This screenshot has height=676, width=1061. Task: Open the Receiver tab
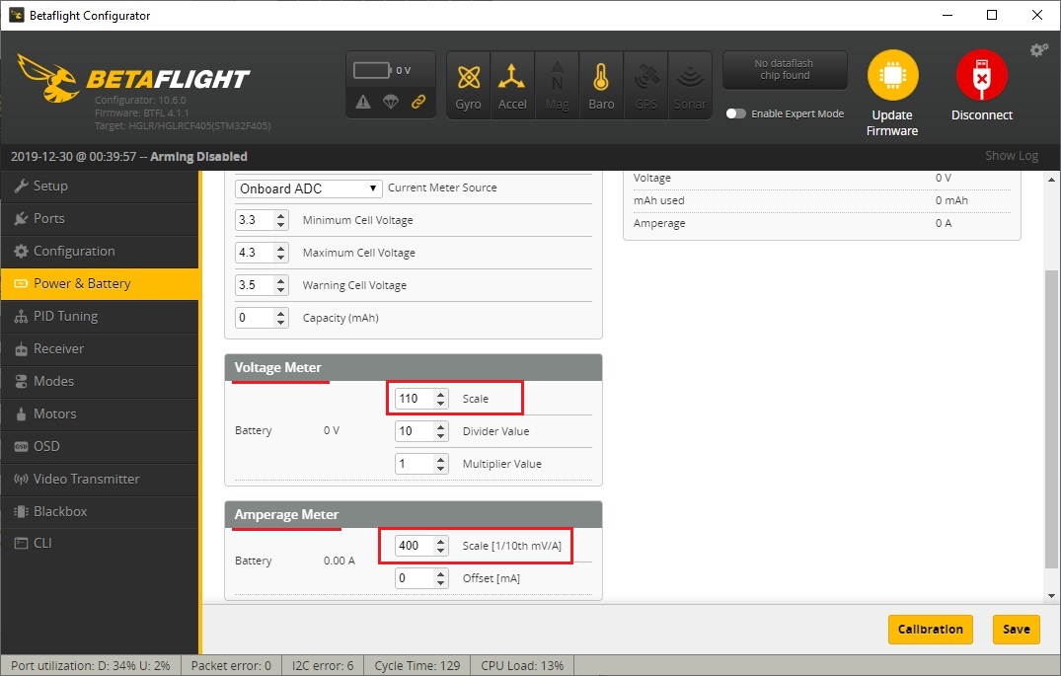coord(100,348)
